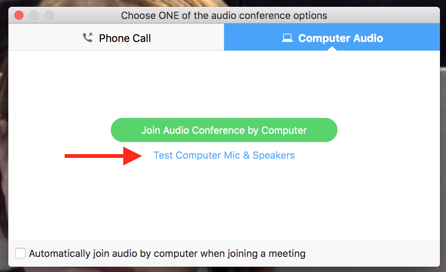Viewport: 446px width, 272px height.
Task: Click the green join audio button
Action: point(224,130)
